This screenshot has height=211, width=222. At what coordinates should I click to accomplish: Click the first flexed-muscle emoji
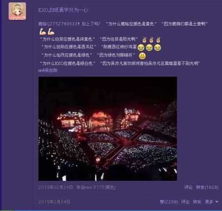pyautogui.click(x=43, y=32)
